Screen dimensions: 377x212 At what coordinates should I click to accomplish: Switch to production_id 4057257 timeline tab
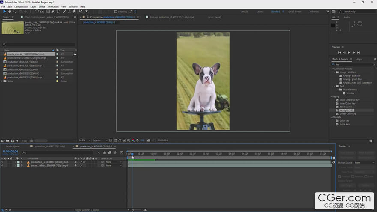pyautogui.click(x=50, y=146)
